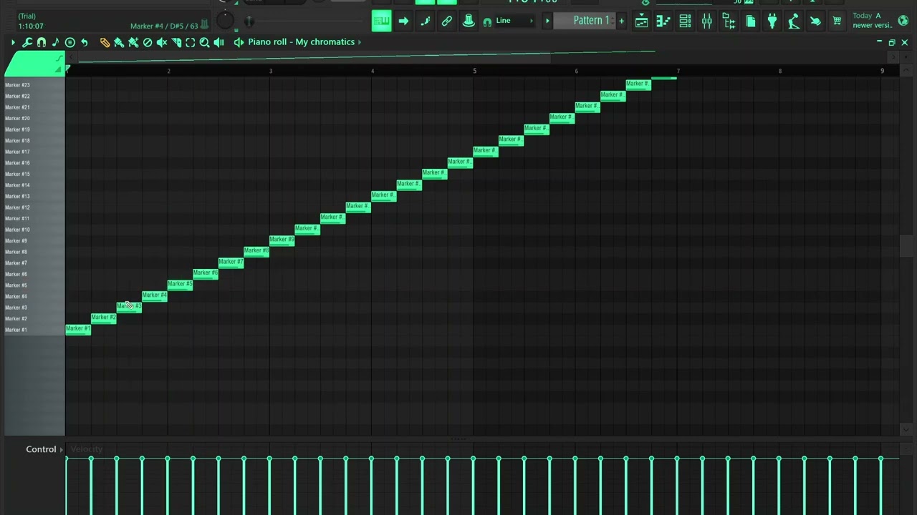Toggle step editing footsteps button
Screen dimensions: 917x515
point(425,21)
